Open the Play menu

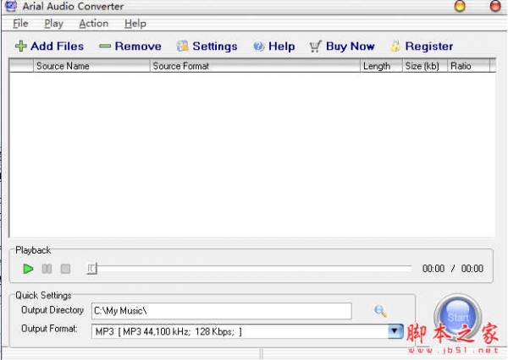[x=53, y=24]
